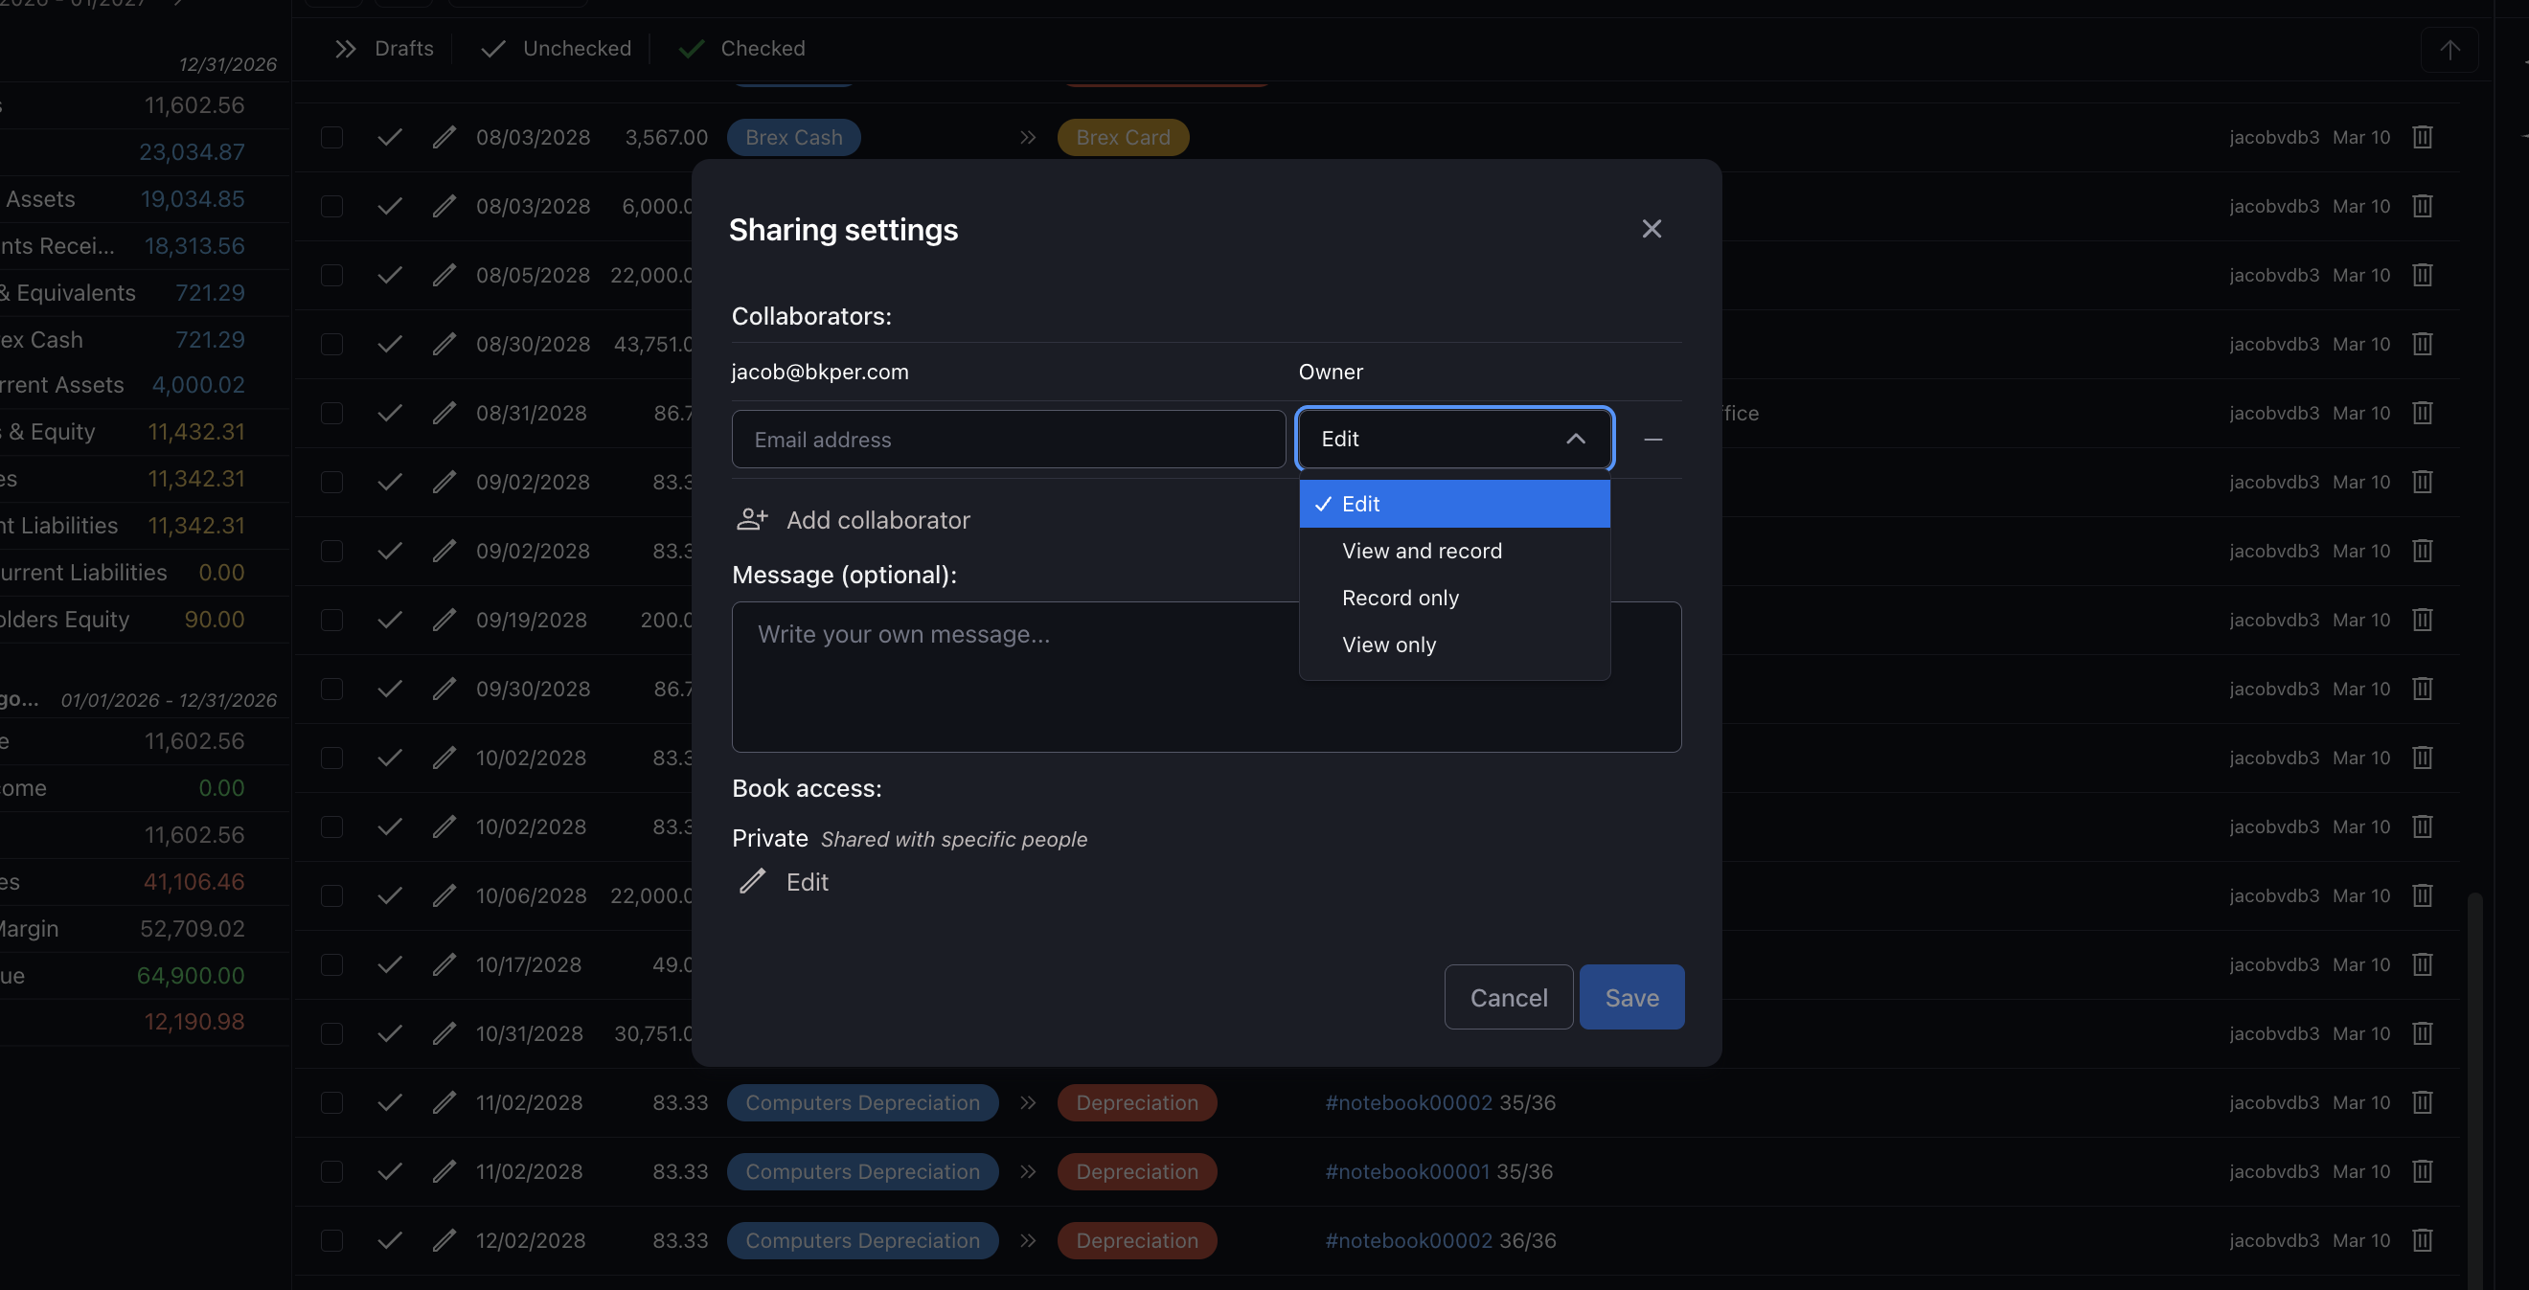
Task: Edit the 08/31/2028 transaction via pencil
Action: [444, 414]
